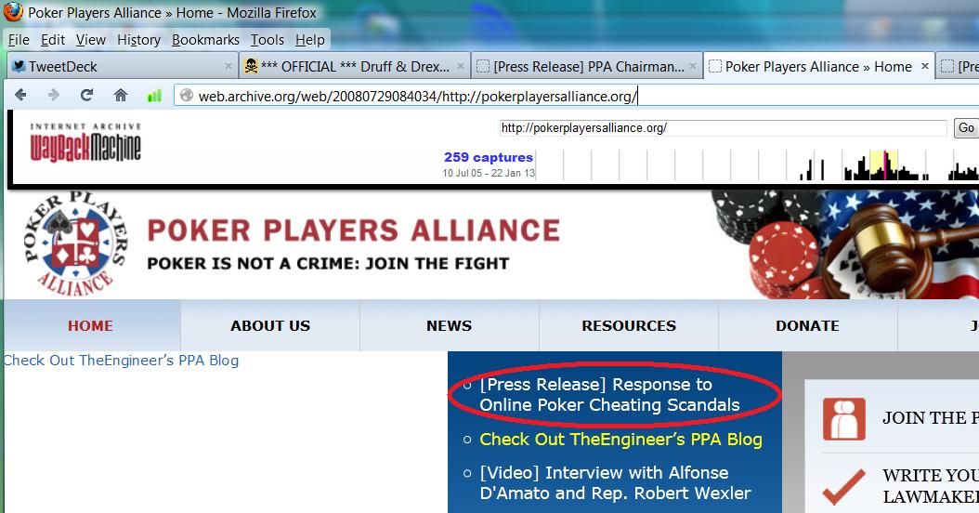Reload the page with refresh icon
Screen dimensions: 979x513
click(x=86, y=95)
